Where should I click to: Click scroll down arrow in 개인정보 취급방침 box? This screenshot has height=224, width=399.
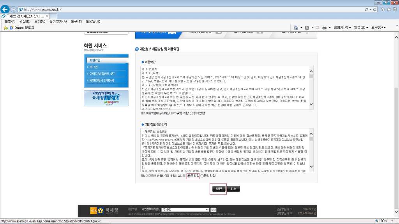tap(311, 166)
